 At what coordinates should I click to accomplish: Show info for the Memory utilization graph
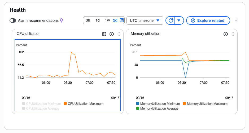226,34
